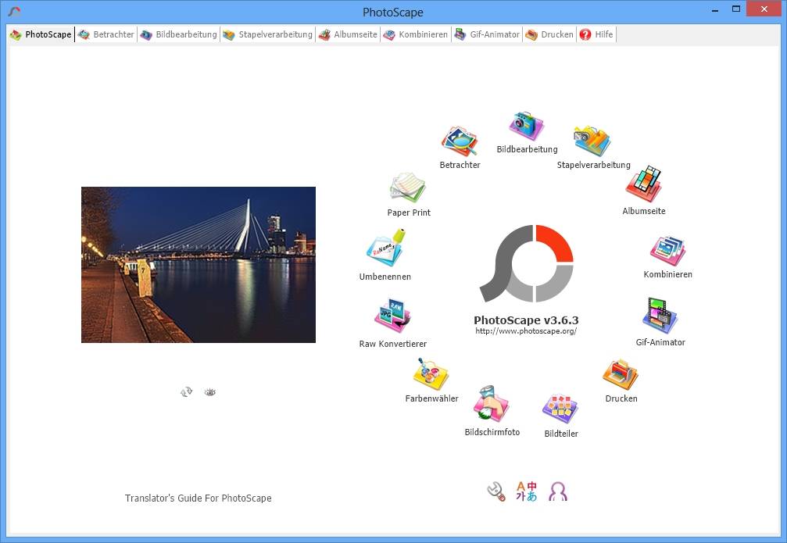The height and width of the screenshot is (543, 787).
Task: Launch the Bildbearbeitung editor icon
Action: tap(527, 127)
